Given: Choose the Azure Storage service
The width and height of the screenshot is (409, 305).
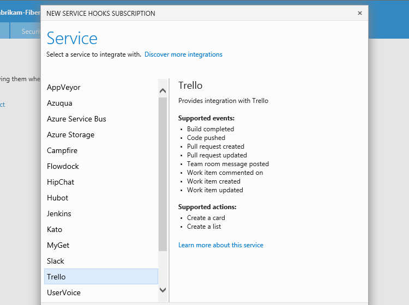Looking at the screenshot, I should [x=101, y=135].
